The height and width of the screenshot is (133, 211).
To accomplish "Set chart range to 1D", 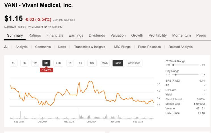I will click(x=14, y=63).
